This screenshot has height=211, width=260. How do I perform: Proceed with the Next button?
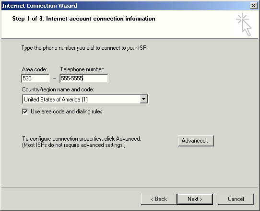coord(195,199)
